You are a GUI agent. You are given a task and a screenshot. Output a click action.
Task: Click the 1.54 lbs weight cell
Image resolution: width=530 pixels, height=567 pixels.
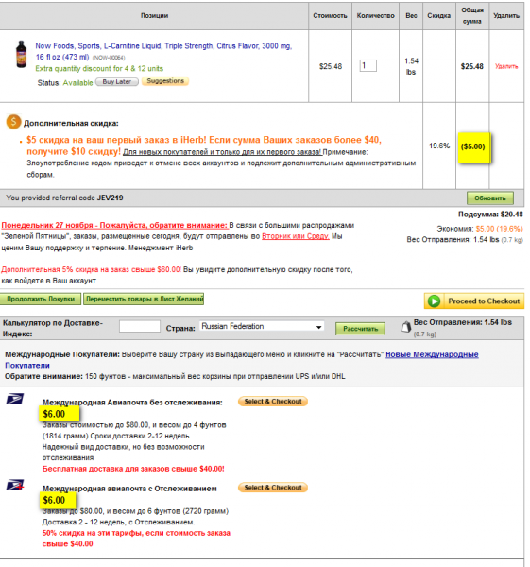pos(411,66)
